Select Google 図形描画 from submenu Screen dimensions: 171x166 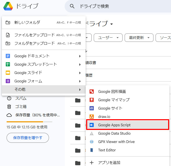128,91
